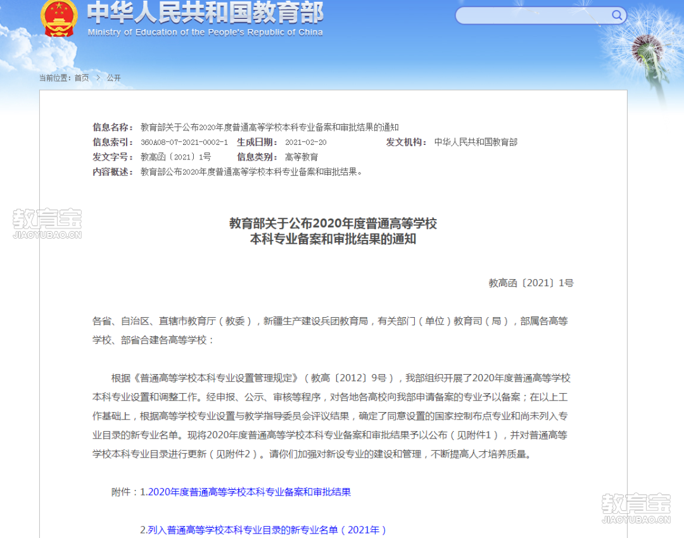Click the 信息名称 label

tap(113, 127)
